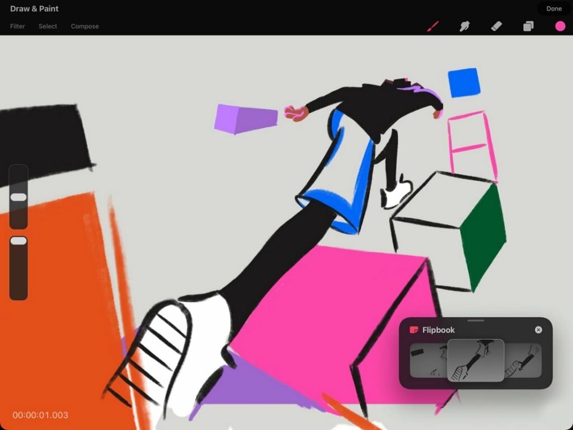573x430 pixels.
Task: Switch to the smudge tool
Action: (x=464, y=26)
